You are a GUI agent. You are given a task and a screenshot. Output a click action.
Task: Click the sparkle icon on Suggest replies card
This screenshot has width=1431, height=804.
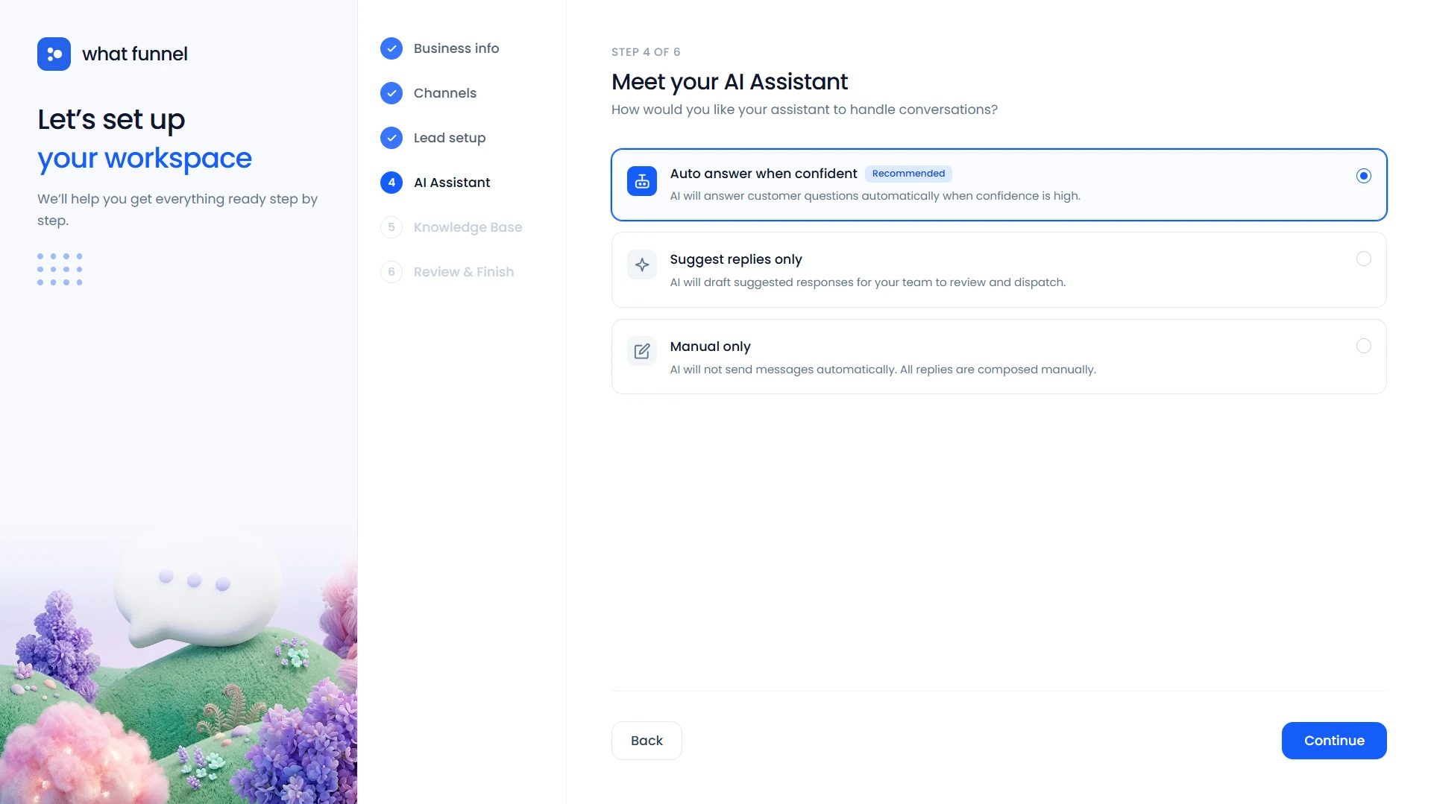[x=642, y=265]
